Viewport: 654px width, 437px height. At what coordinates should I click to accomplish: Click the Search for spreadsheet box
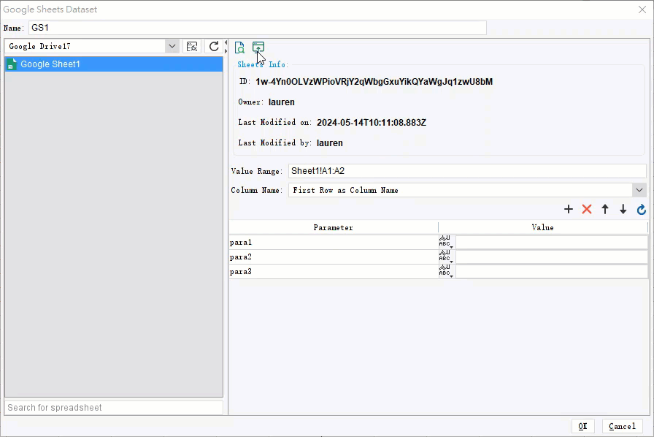[x=113, y=407]
